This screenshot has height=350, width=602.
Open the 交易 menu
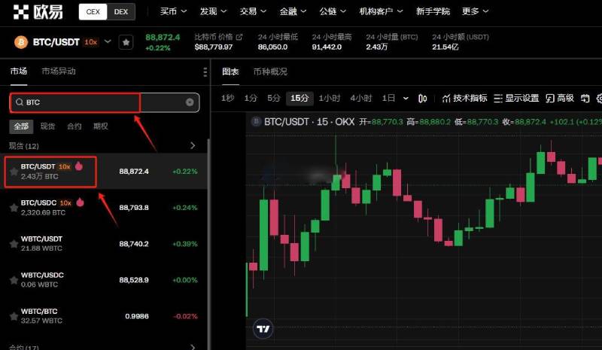coord(253,11)
